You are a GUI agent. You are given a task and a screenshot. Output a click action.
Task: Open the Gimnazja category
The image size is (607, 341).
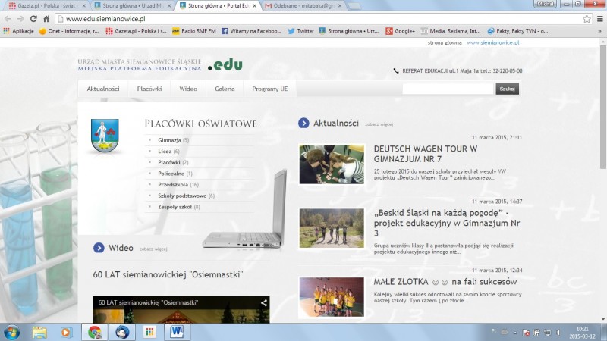click(173, 140)
